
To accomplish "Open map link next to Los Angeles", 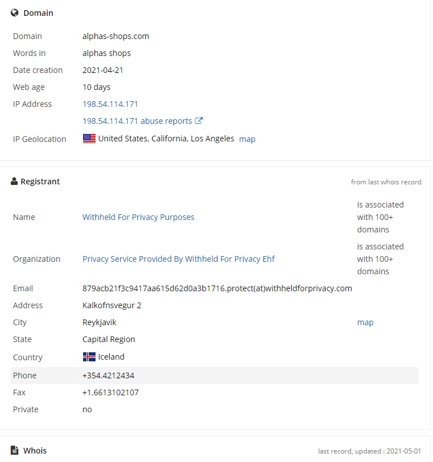I will pos(247,139).
